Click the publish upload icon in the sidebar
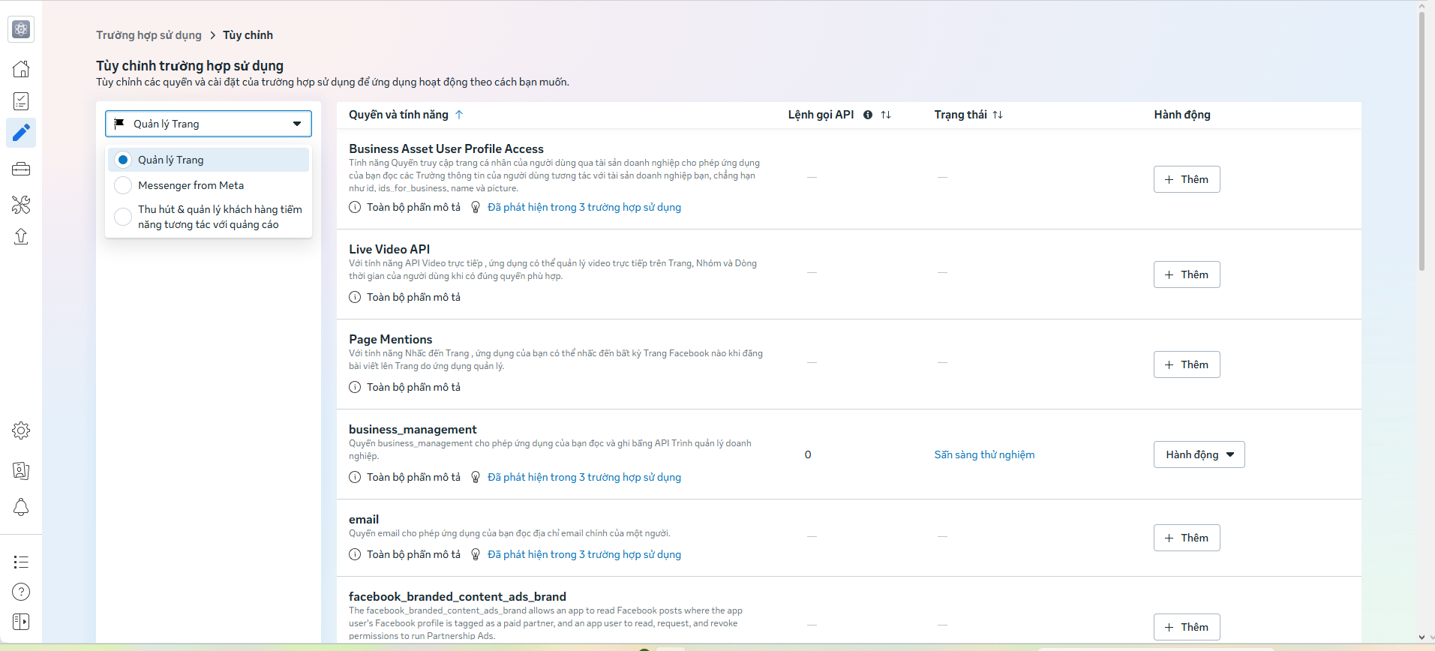The image size is (1435, 651). pyautogui.click(x=21, y=236)
